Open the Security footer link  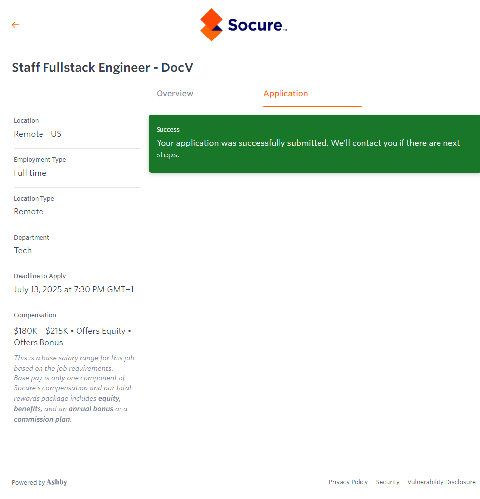(x=387, y=482)
